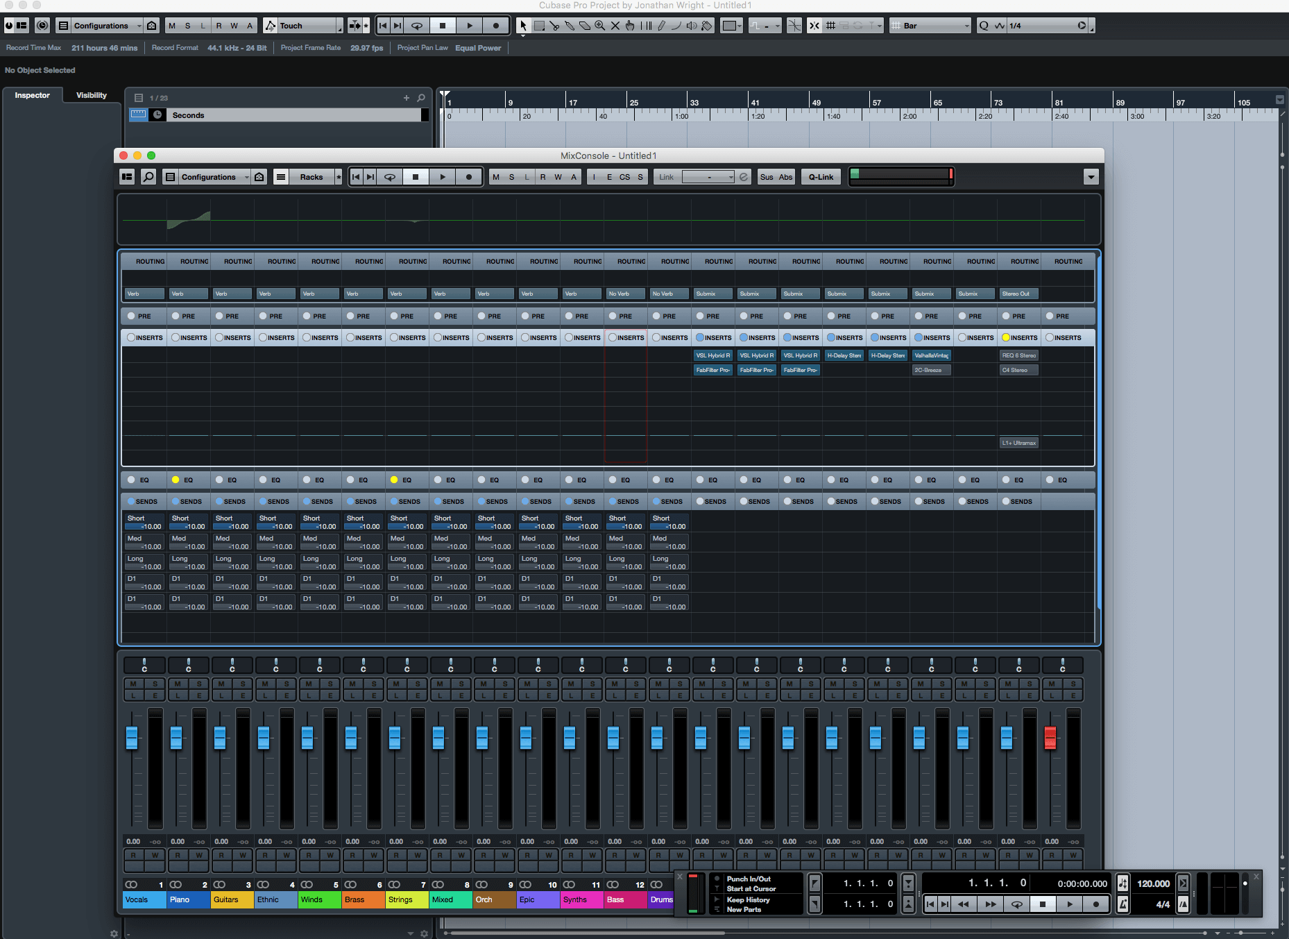The height and width of the screenshot is (939, 1289).
Task: Click MixConsole Play button
Action: (443, 177)
